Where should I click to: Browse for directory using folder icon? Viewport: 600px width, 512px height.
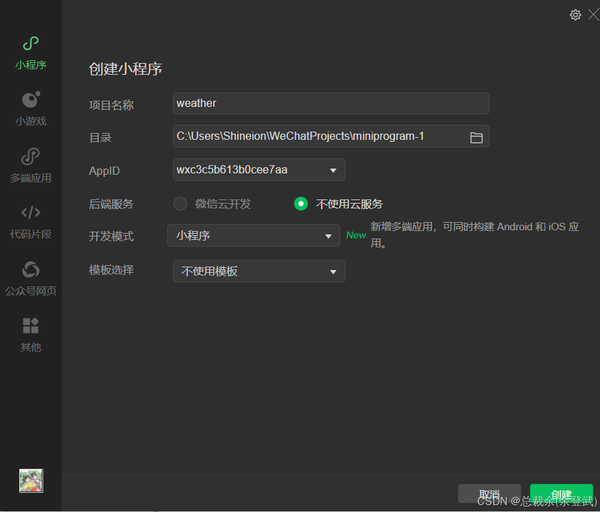click(x=476, y=137)
